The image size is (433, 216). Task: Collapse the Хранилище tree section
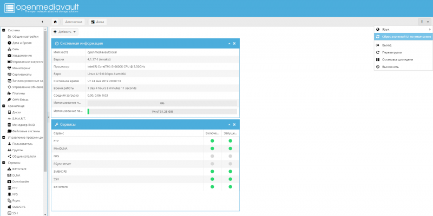[x=4, y=106]
